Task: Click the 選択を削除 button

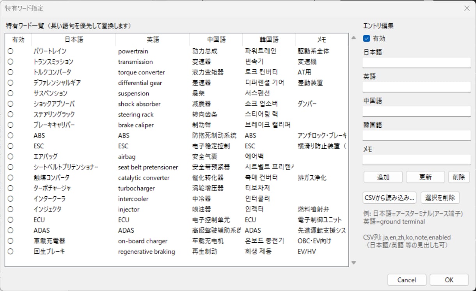Action: tap(440, 198)
